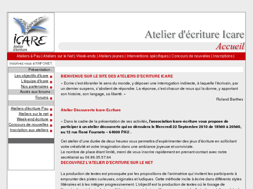Open the Les objectifs d'Icare sidebar link
253x189 pixels.
click(31, 76)
